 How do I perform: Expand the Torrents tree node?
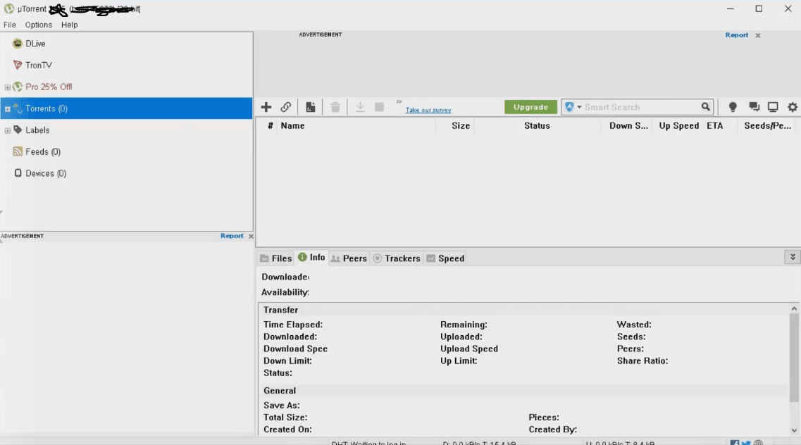7,108
